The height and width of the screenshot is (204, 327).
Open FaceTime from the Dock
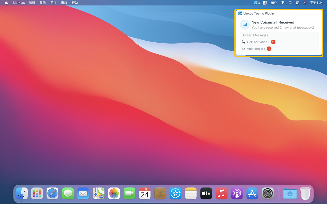pyautogui.click(x=129, y=194)
